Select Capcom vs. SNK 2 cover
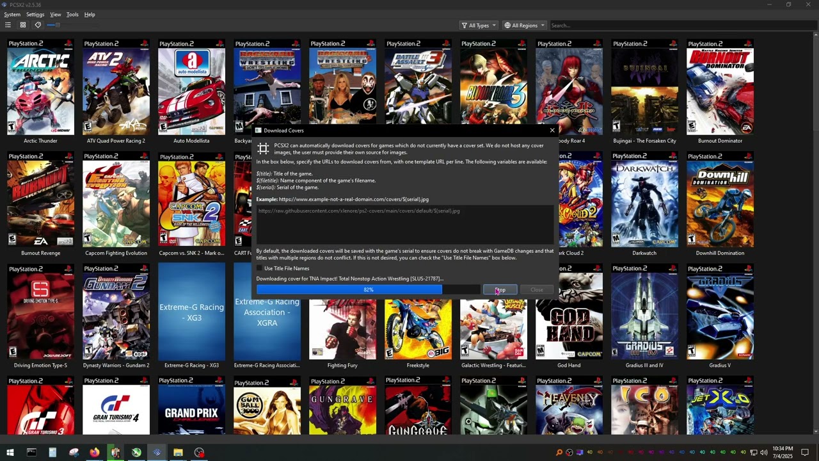The image size is (819, 461). [x=191, y=199]
